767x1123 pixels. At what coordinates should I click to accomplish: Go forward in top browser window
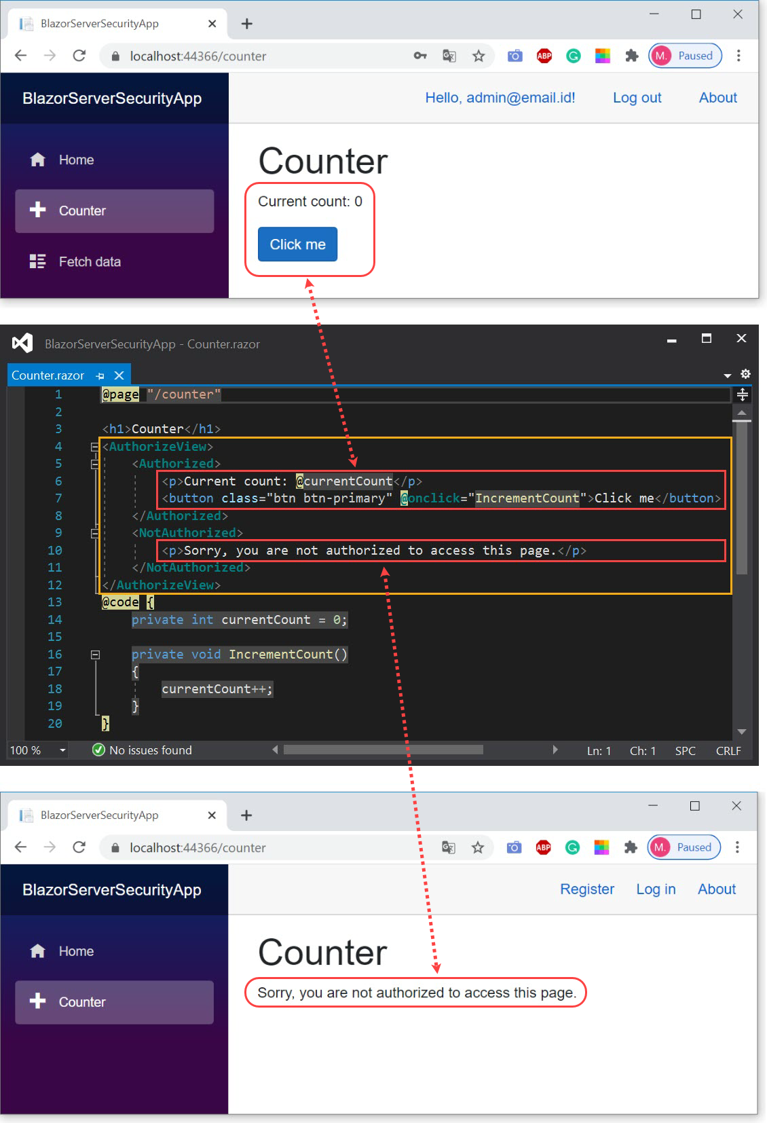click(x=50, y=56)
